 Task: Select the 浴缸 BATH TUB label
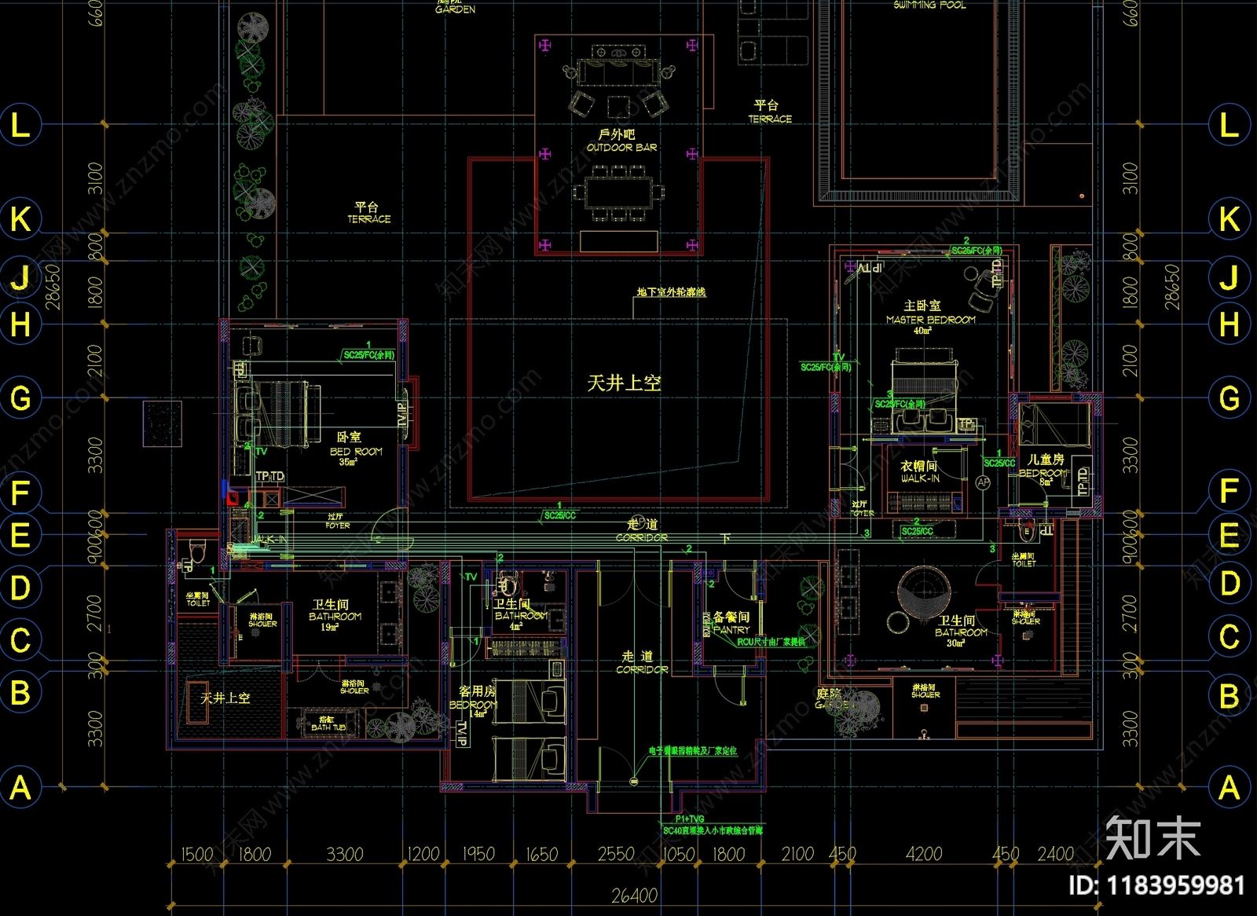tap(328, 724)
